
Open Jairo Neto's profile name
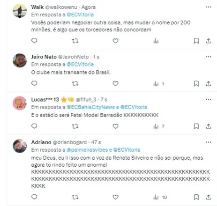pos(44,57)
